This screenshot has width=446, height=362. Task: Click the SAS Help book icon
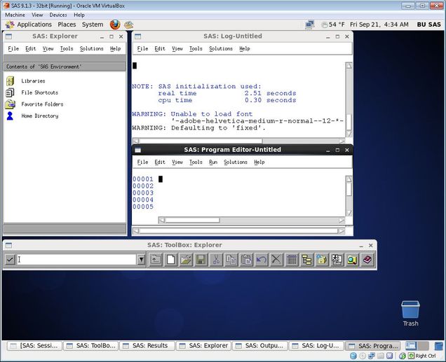(x=367, y=260)
